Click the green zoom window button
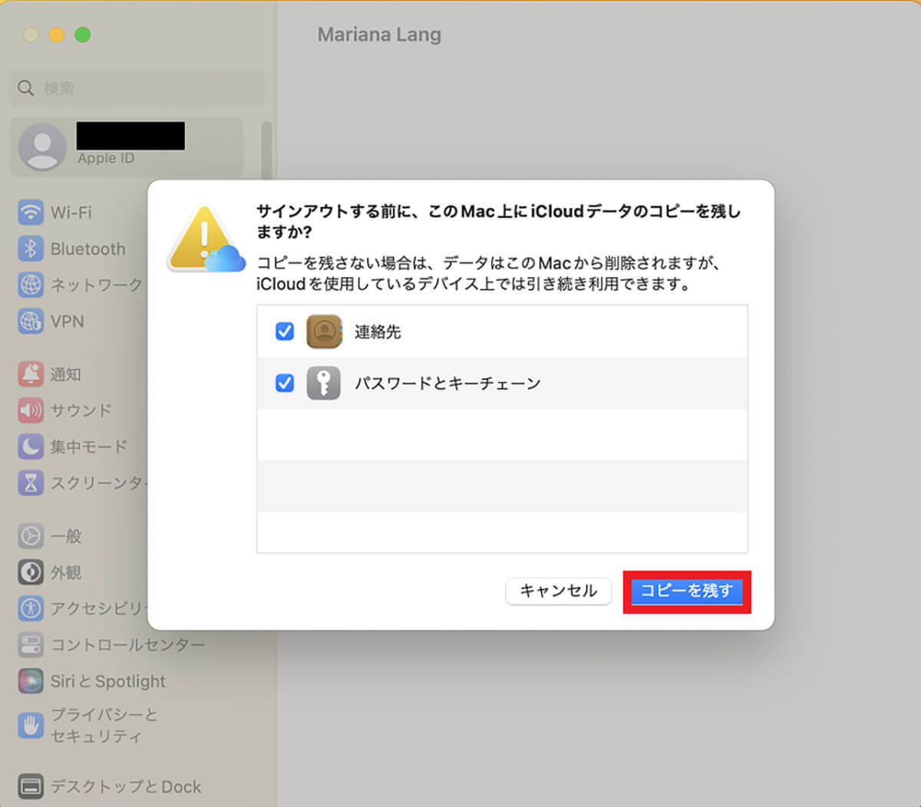This screenshot has width=921, height=807. click(83, 35)
